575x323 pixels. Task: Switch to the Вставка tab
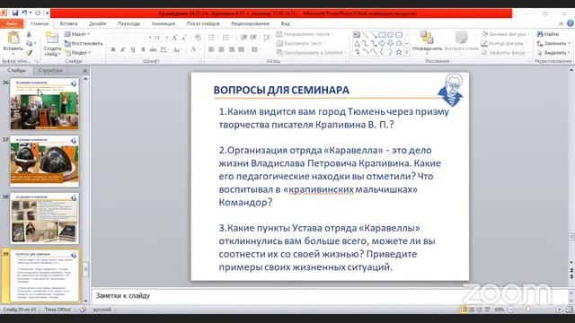tap(68, 23)
